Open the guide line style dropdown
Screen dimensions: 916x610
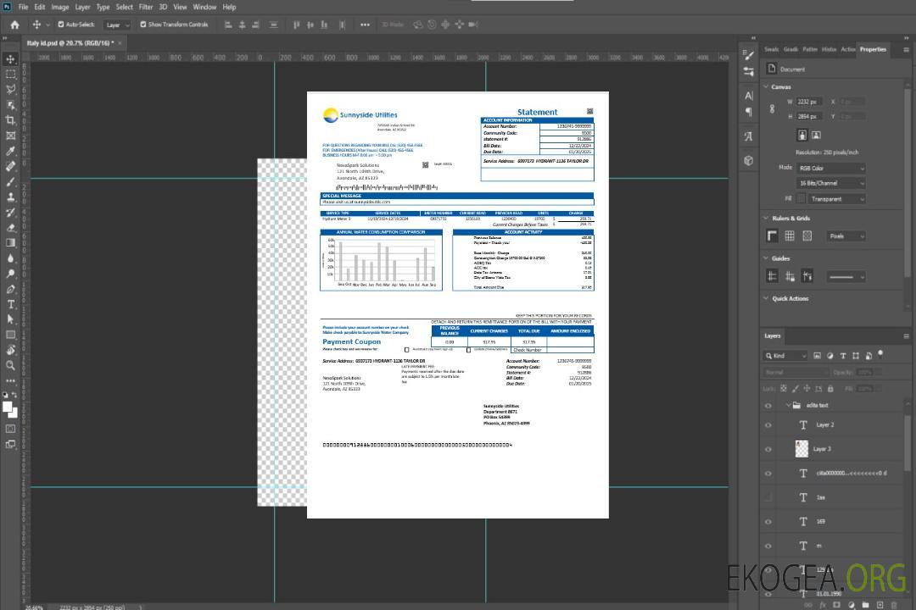846,277
